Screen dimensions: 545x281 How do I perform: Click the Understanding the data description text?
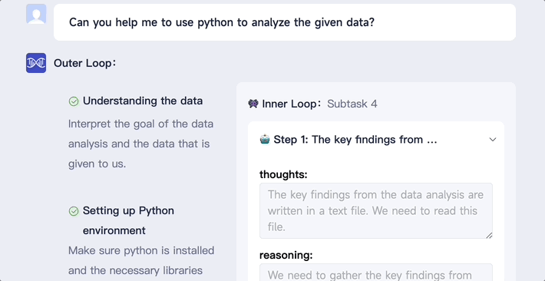140,144
